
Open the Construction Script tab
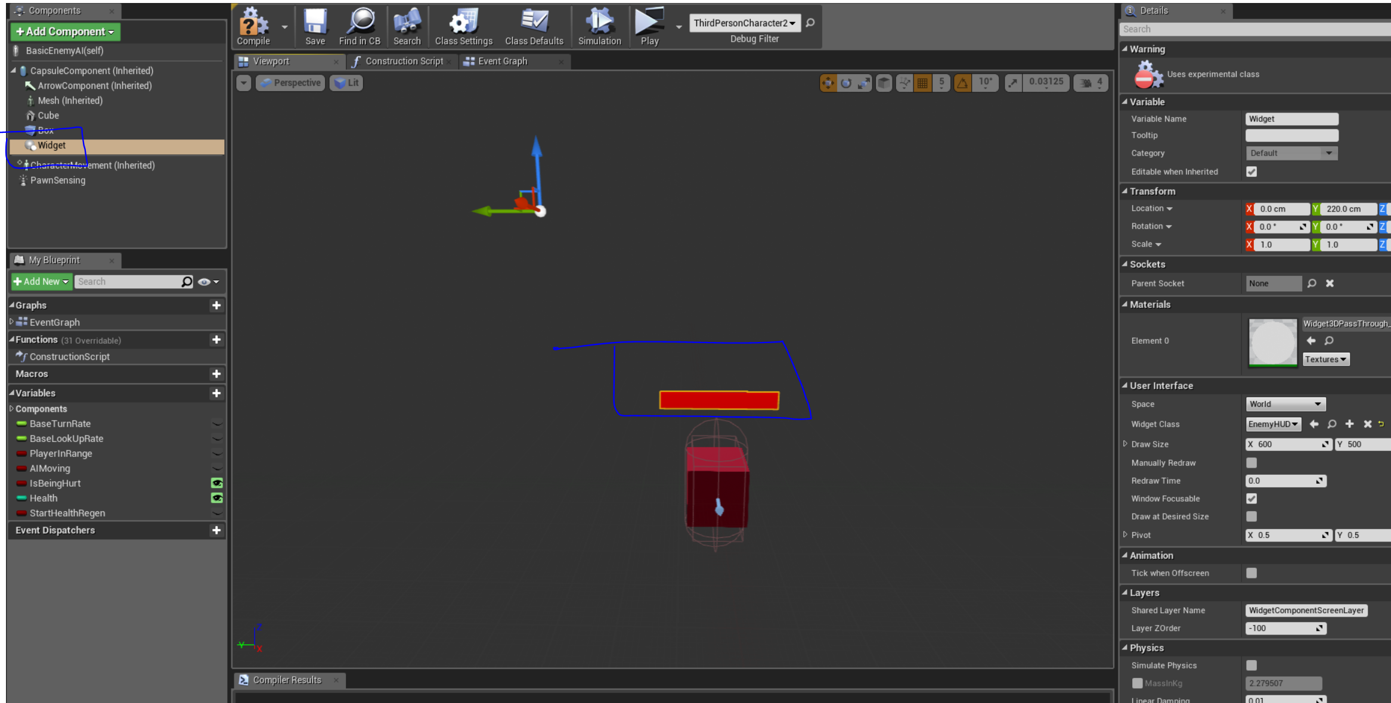coord(403,61)
